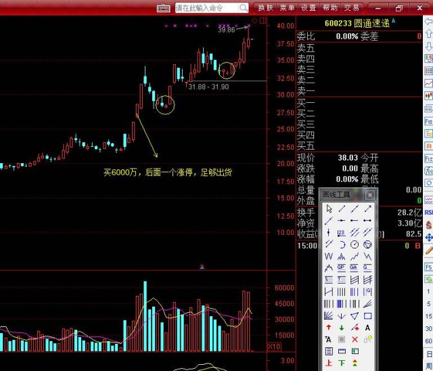Viewport: 433px width, 371px height.
Task: Open the 换肤 menu
Action: pos(265,8)
